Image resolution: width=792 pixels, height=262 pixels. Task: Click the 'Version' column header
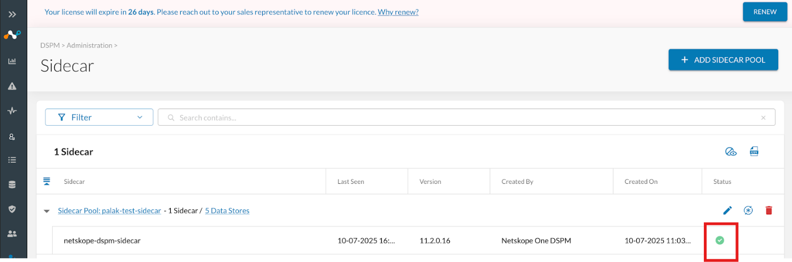click(x=430, y=182)
